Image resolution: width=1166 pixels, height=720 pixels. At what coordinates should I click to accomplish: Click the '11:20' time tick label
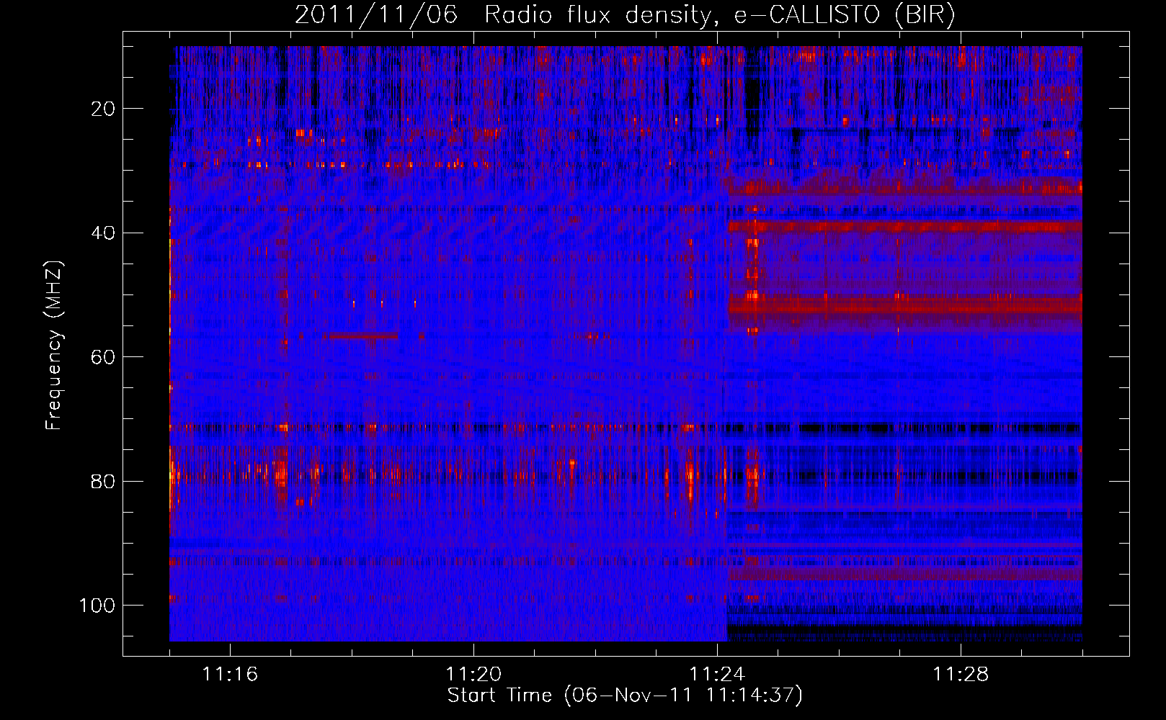[473, 675]
